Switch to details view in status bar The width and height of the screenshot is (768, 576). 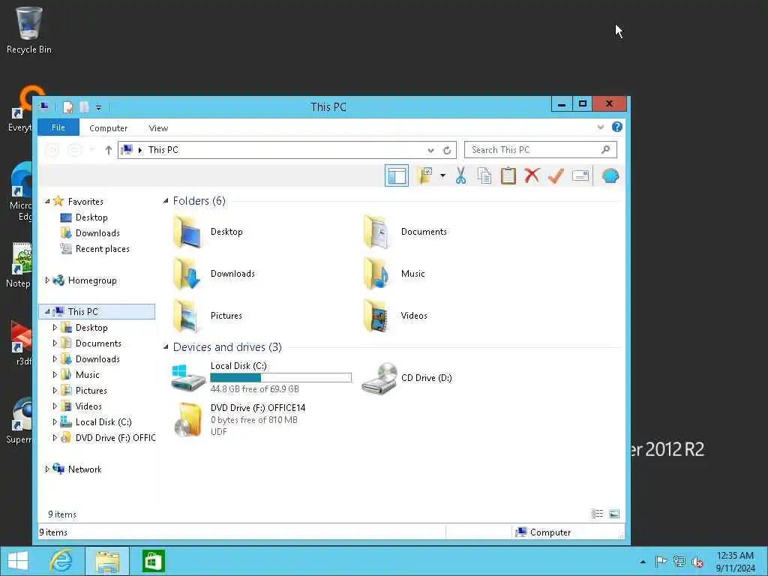pos(598,514)
